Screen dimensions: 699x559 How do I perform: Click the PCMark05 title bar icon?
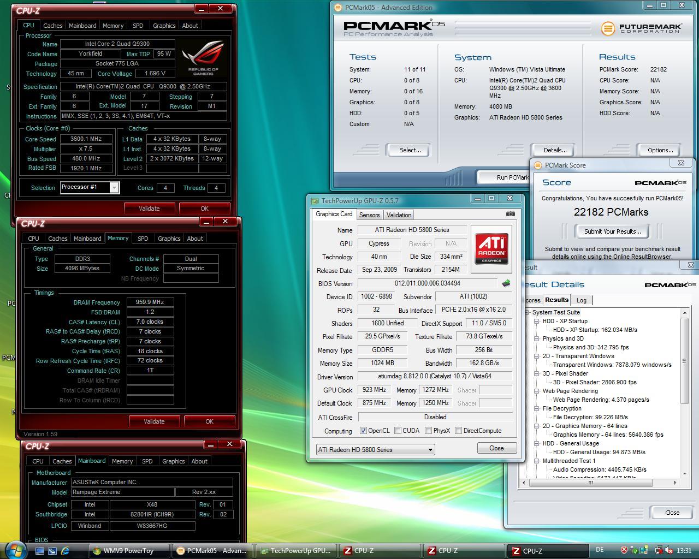[339, 8]
